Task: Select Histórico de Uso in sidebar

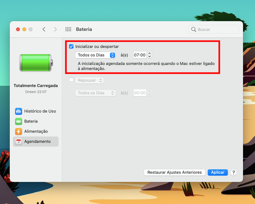Action: coord(36,111)
